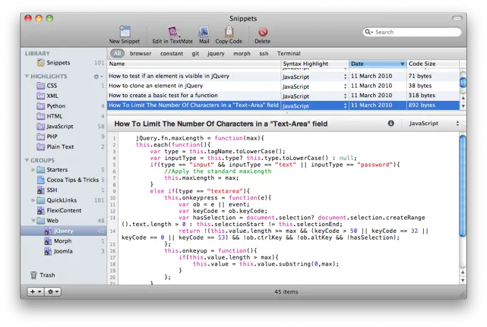Select row 'How to clone an element in jQuery'
487x327 pixels.
pos(283,86)
